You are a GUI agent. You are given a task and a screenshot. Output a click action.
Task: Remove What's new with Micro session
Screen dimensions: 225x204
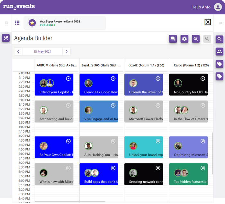(68, 168)
